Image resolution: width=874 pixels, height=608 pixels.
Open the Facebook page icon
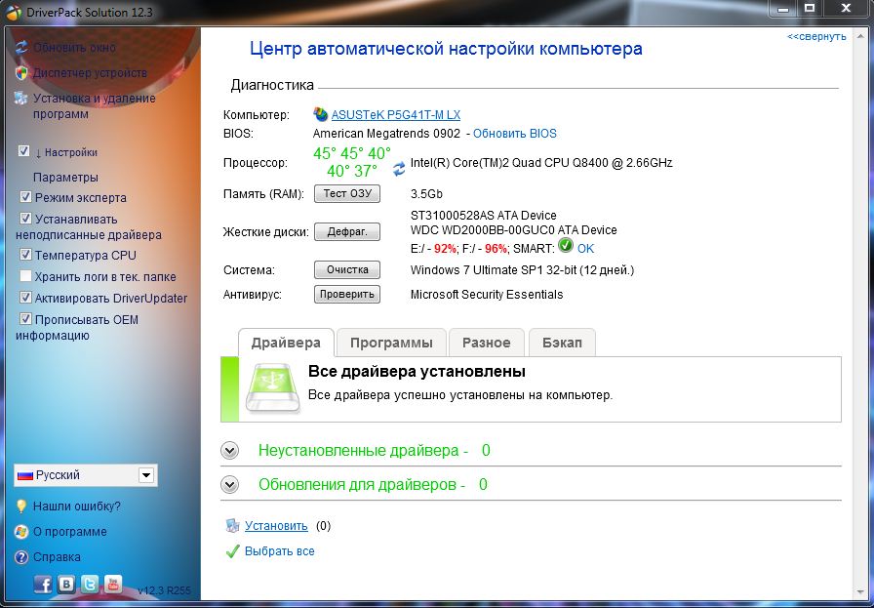click(x=43, y=584)
